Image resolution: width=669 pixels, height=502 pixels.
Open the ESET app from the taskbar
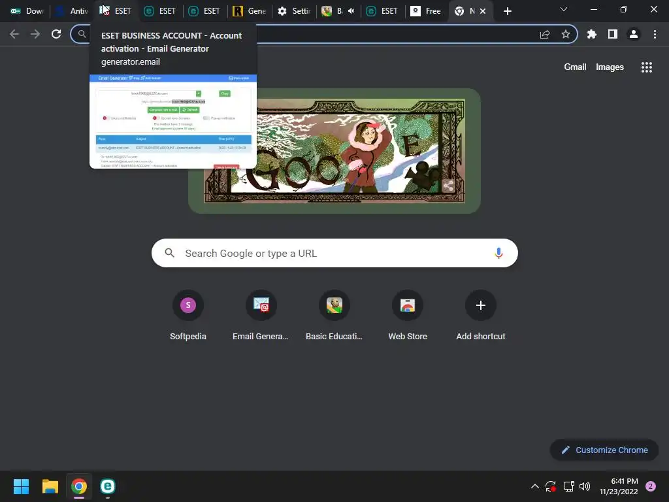click(108, 486)
